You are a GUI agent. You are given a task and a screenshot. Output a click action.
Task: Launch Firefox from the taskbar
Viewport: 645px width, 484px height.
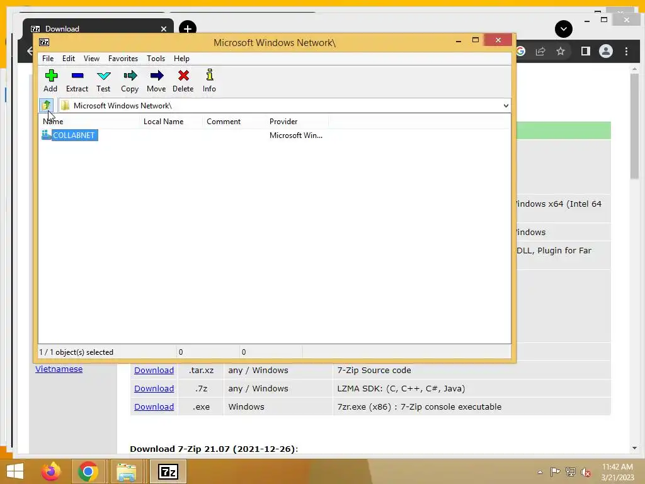[51, 471]
